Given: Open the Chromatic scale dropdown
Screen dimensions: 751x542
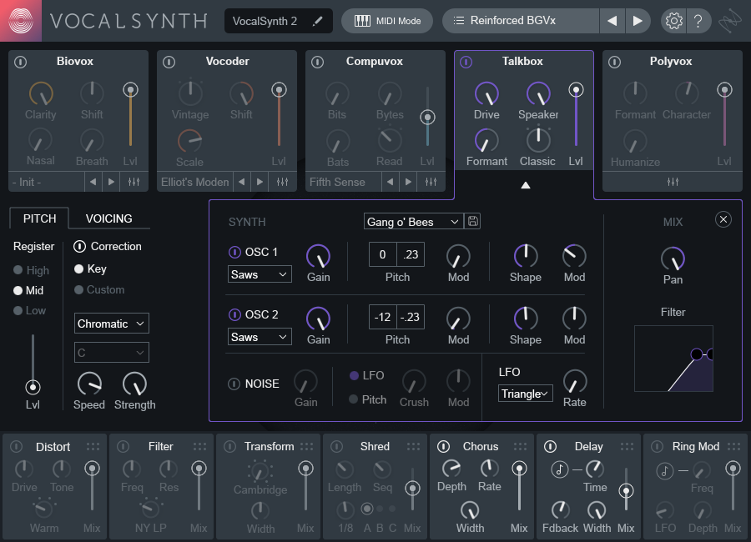Looking at the screenshot, I should [x=112, y=324].
